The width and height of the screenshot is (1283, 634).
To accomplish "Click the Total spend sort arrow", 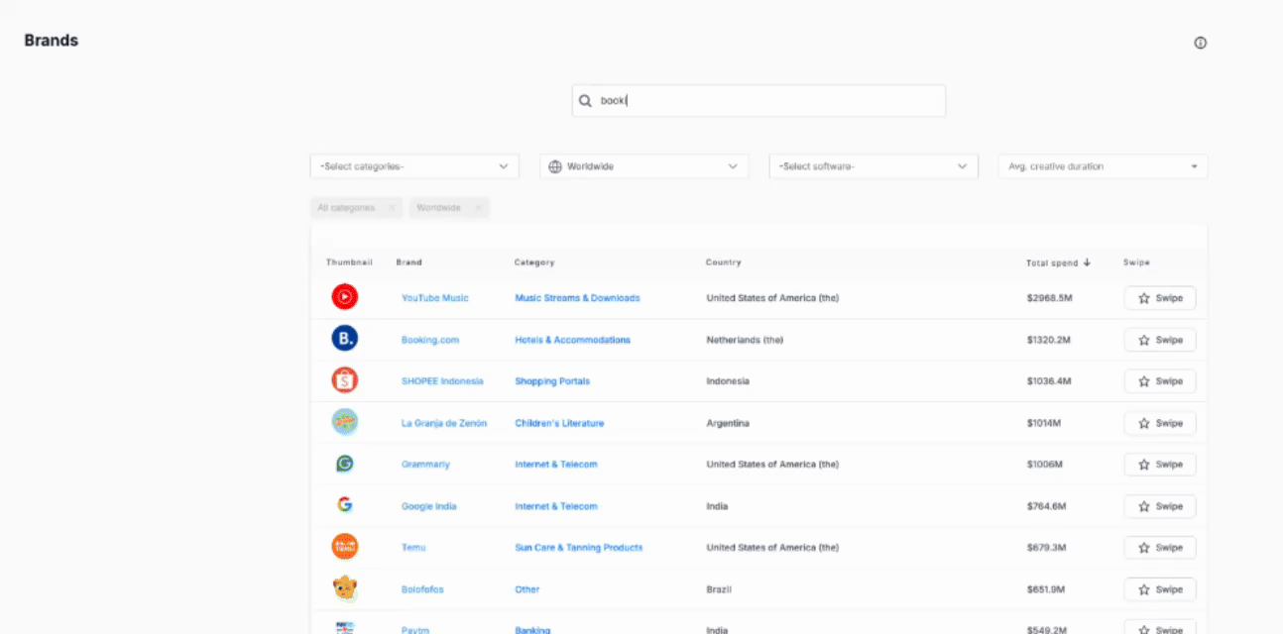I will pos(1087,263).
